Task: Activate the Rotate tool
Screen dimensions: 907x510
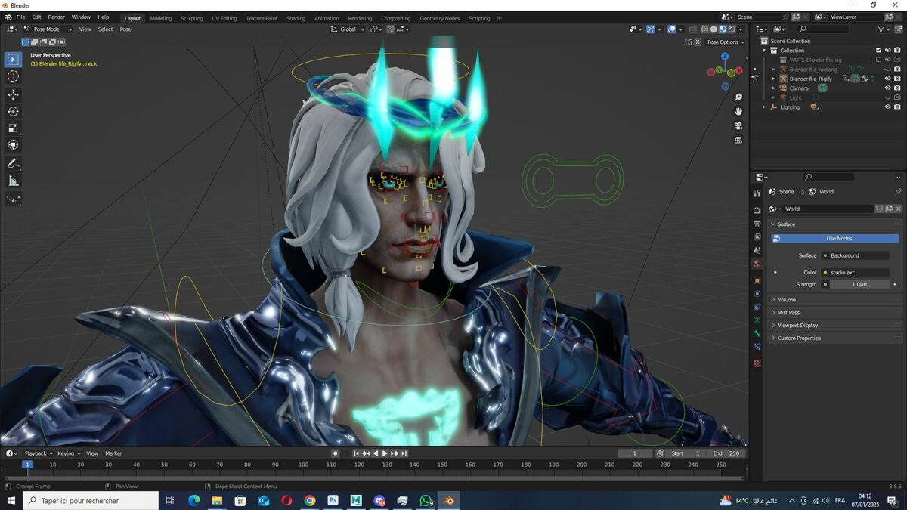Action: click(13, 111)
